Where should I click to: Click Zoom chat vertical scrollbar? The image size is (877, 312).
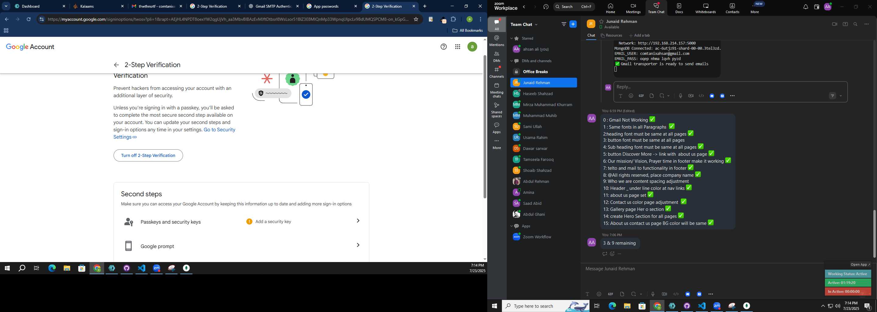tap(874, 234)
